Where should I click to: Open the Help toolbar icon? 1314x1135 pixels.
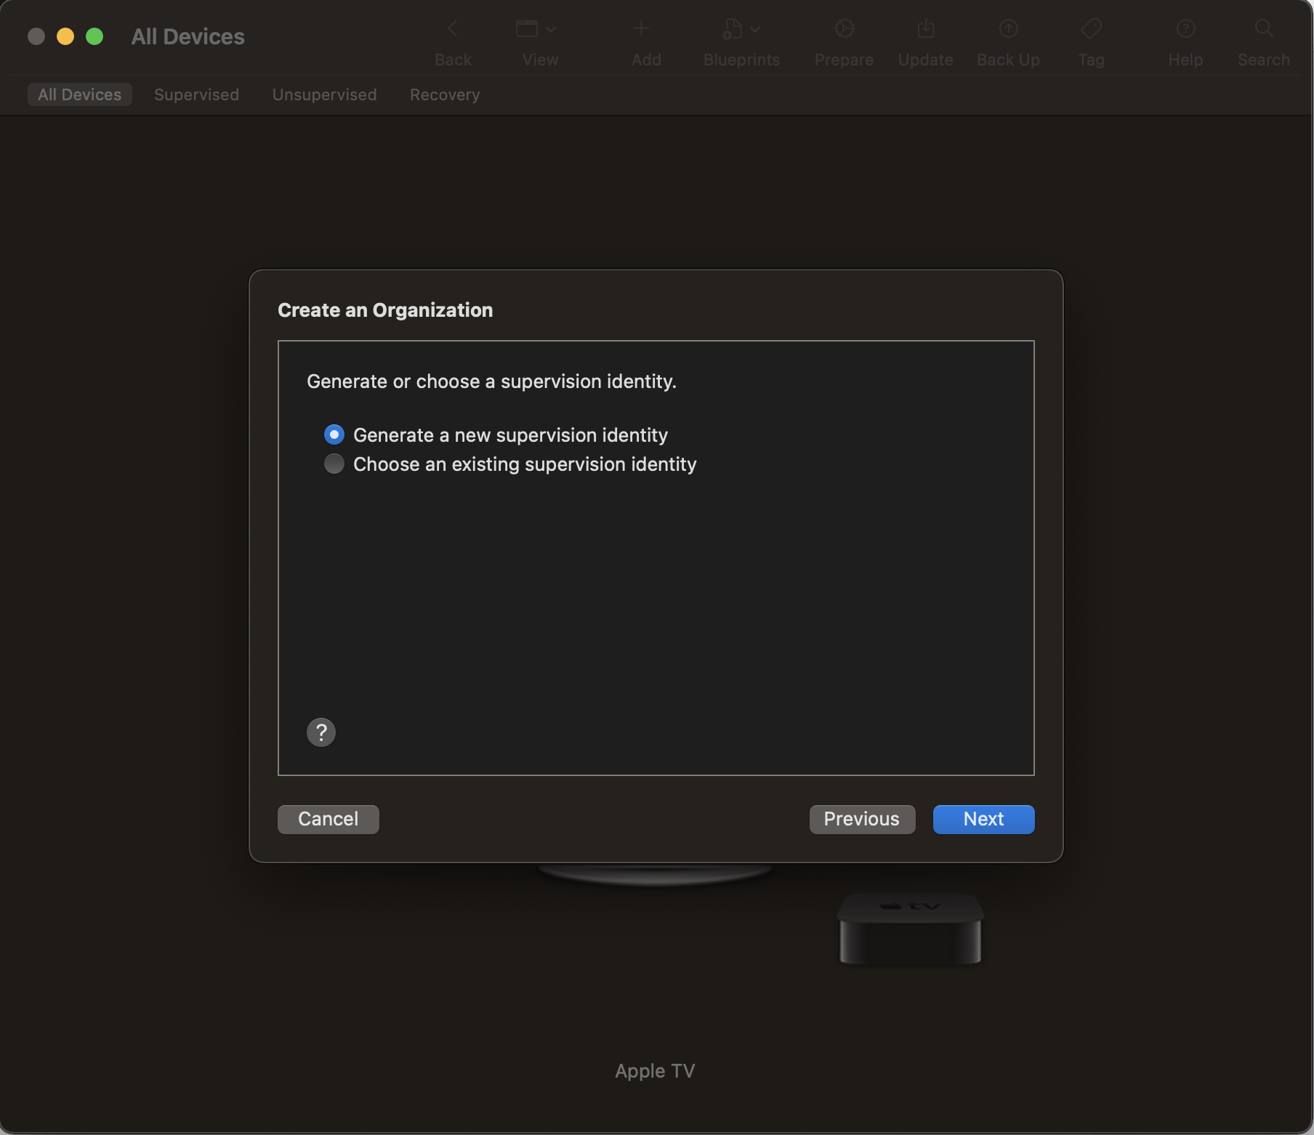[x=1185, y=29]
